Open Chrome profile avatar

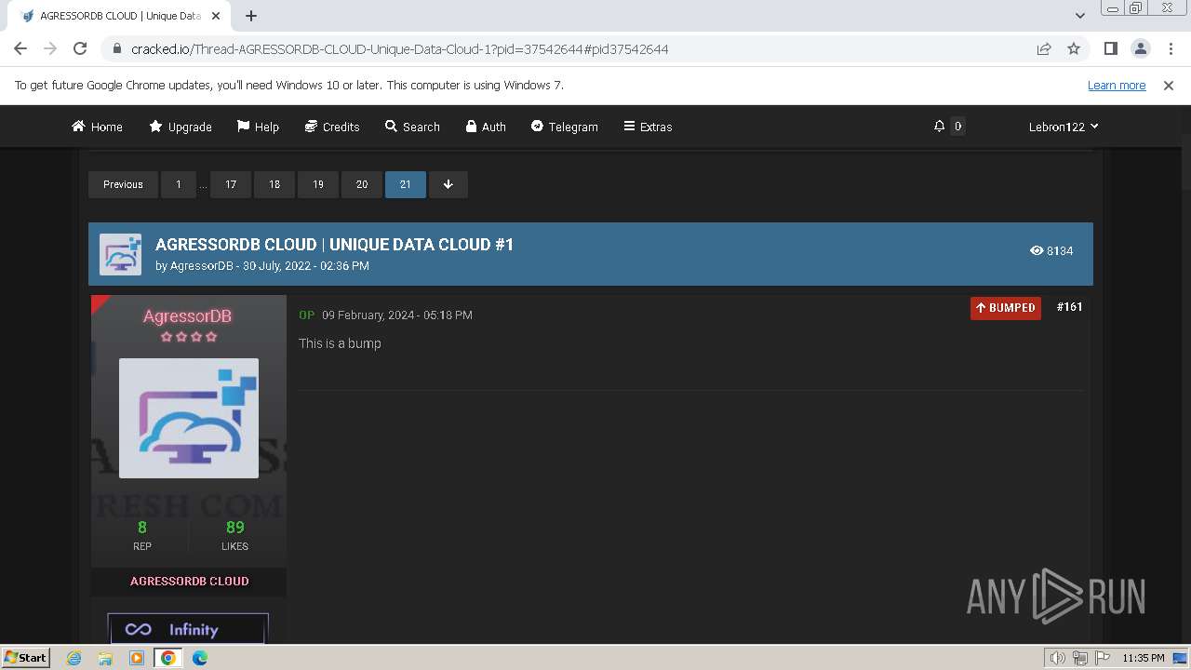1140,48
